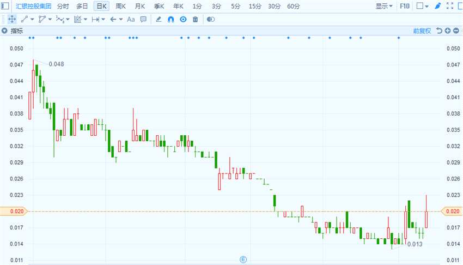Viewport: 463px width, 265px height.
Task: Toggle the left sidebar panel icon
Action: click(5, 6)
